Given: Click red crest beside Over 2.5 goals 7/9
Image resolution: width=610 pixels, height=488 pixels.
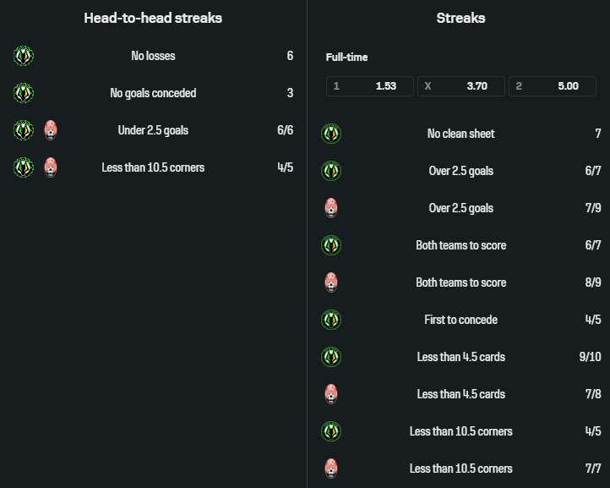Looking at the screenshot, I should pyautogui.click(x=331, y=208).
